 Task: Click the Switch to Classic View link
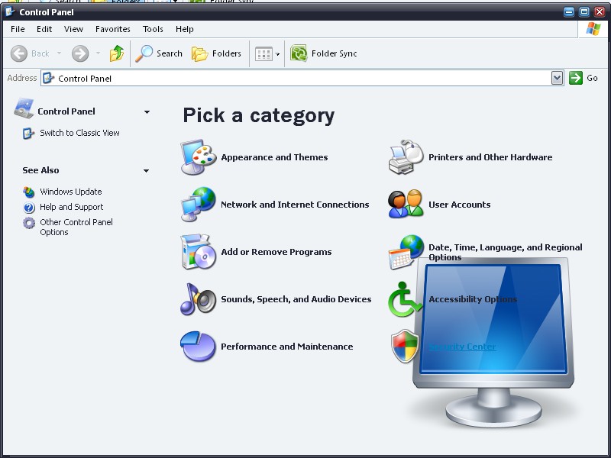[79, 133]
